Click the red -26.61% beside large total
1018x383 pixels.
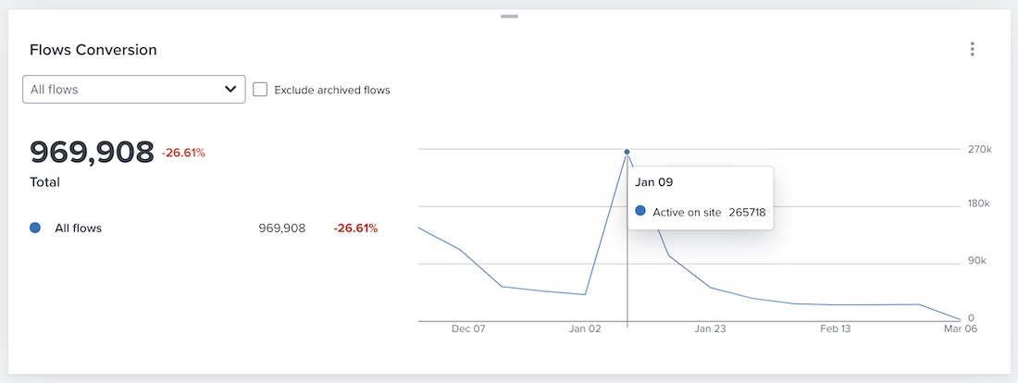pyautogui.click(x=183, y=153)
